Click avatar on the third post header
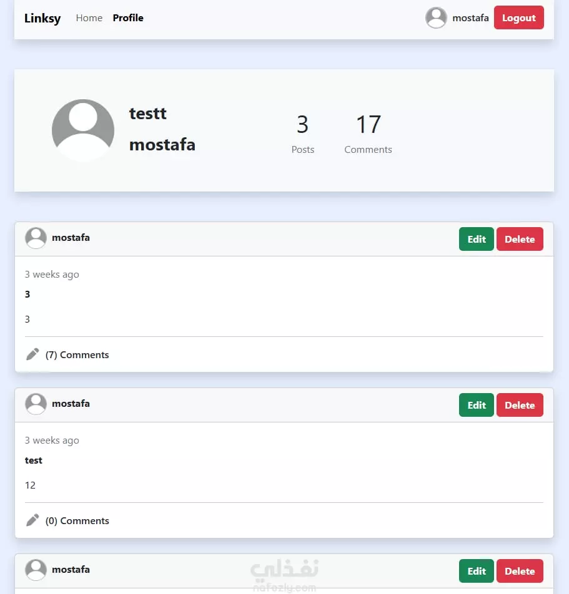The height and width of the screenshot is (594, 569). point(36,570)
